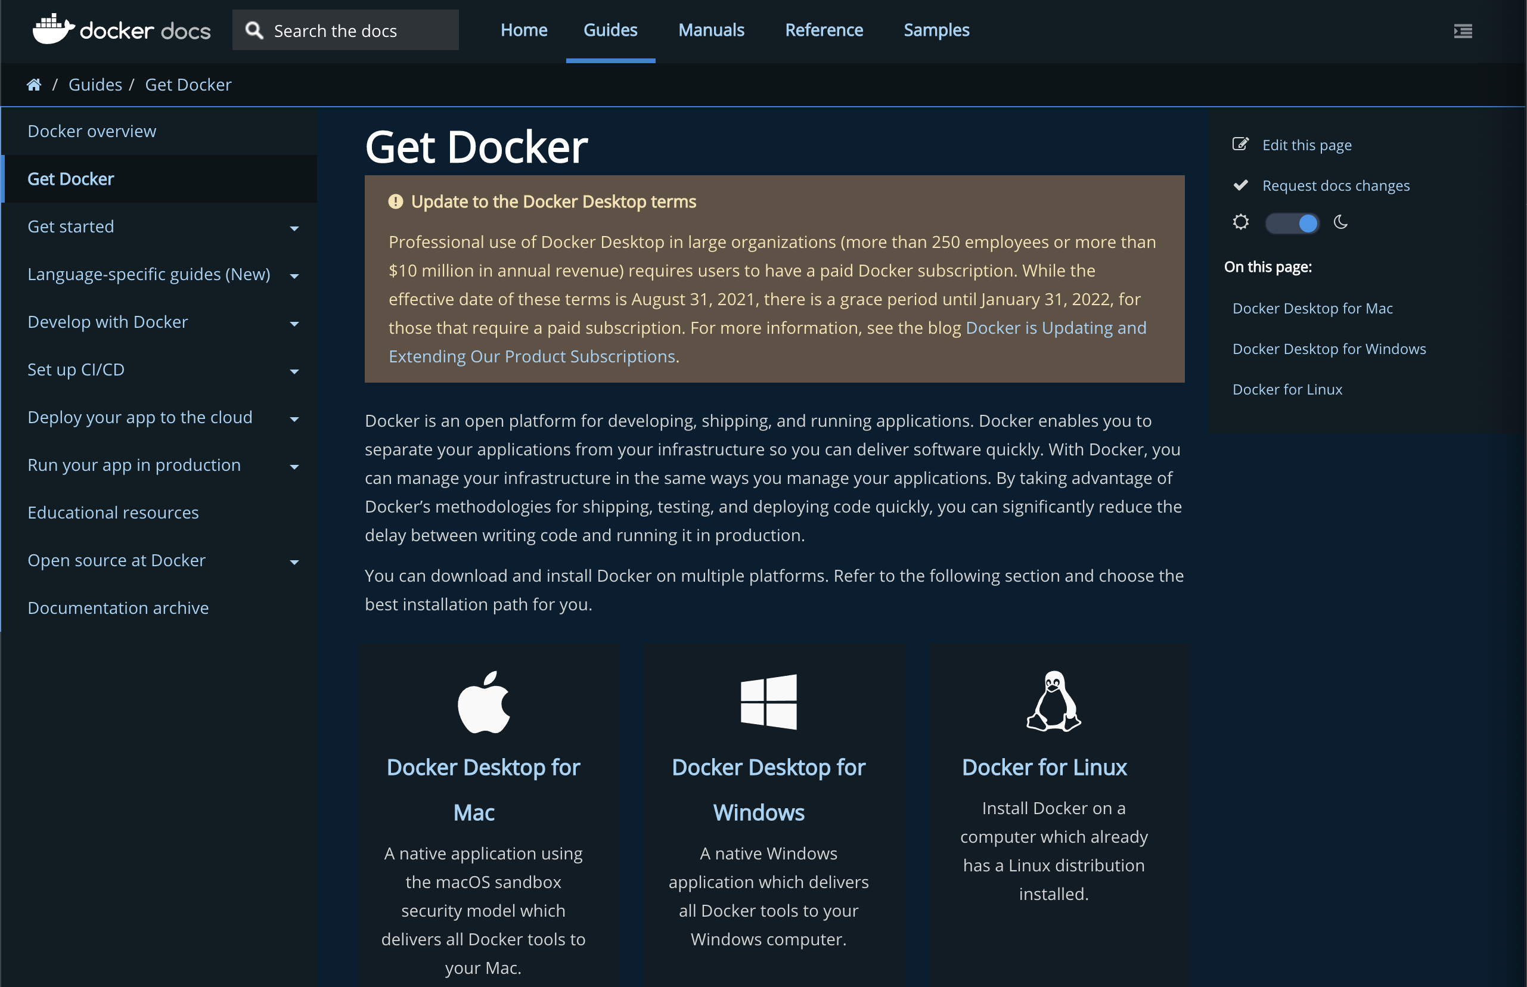Toggle the dark theme switch

pos(1292,223)
